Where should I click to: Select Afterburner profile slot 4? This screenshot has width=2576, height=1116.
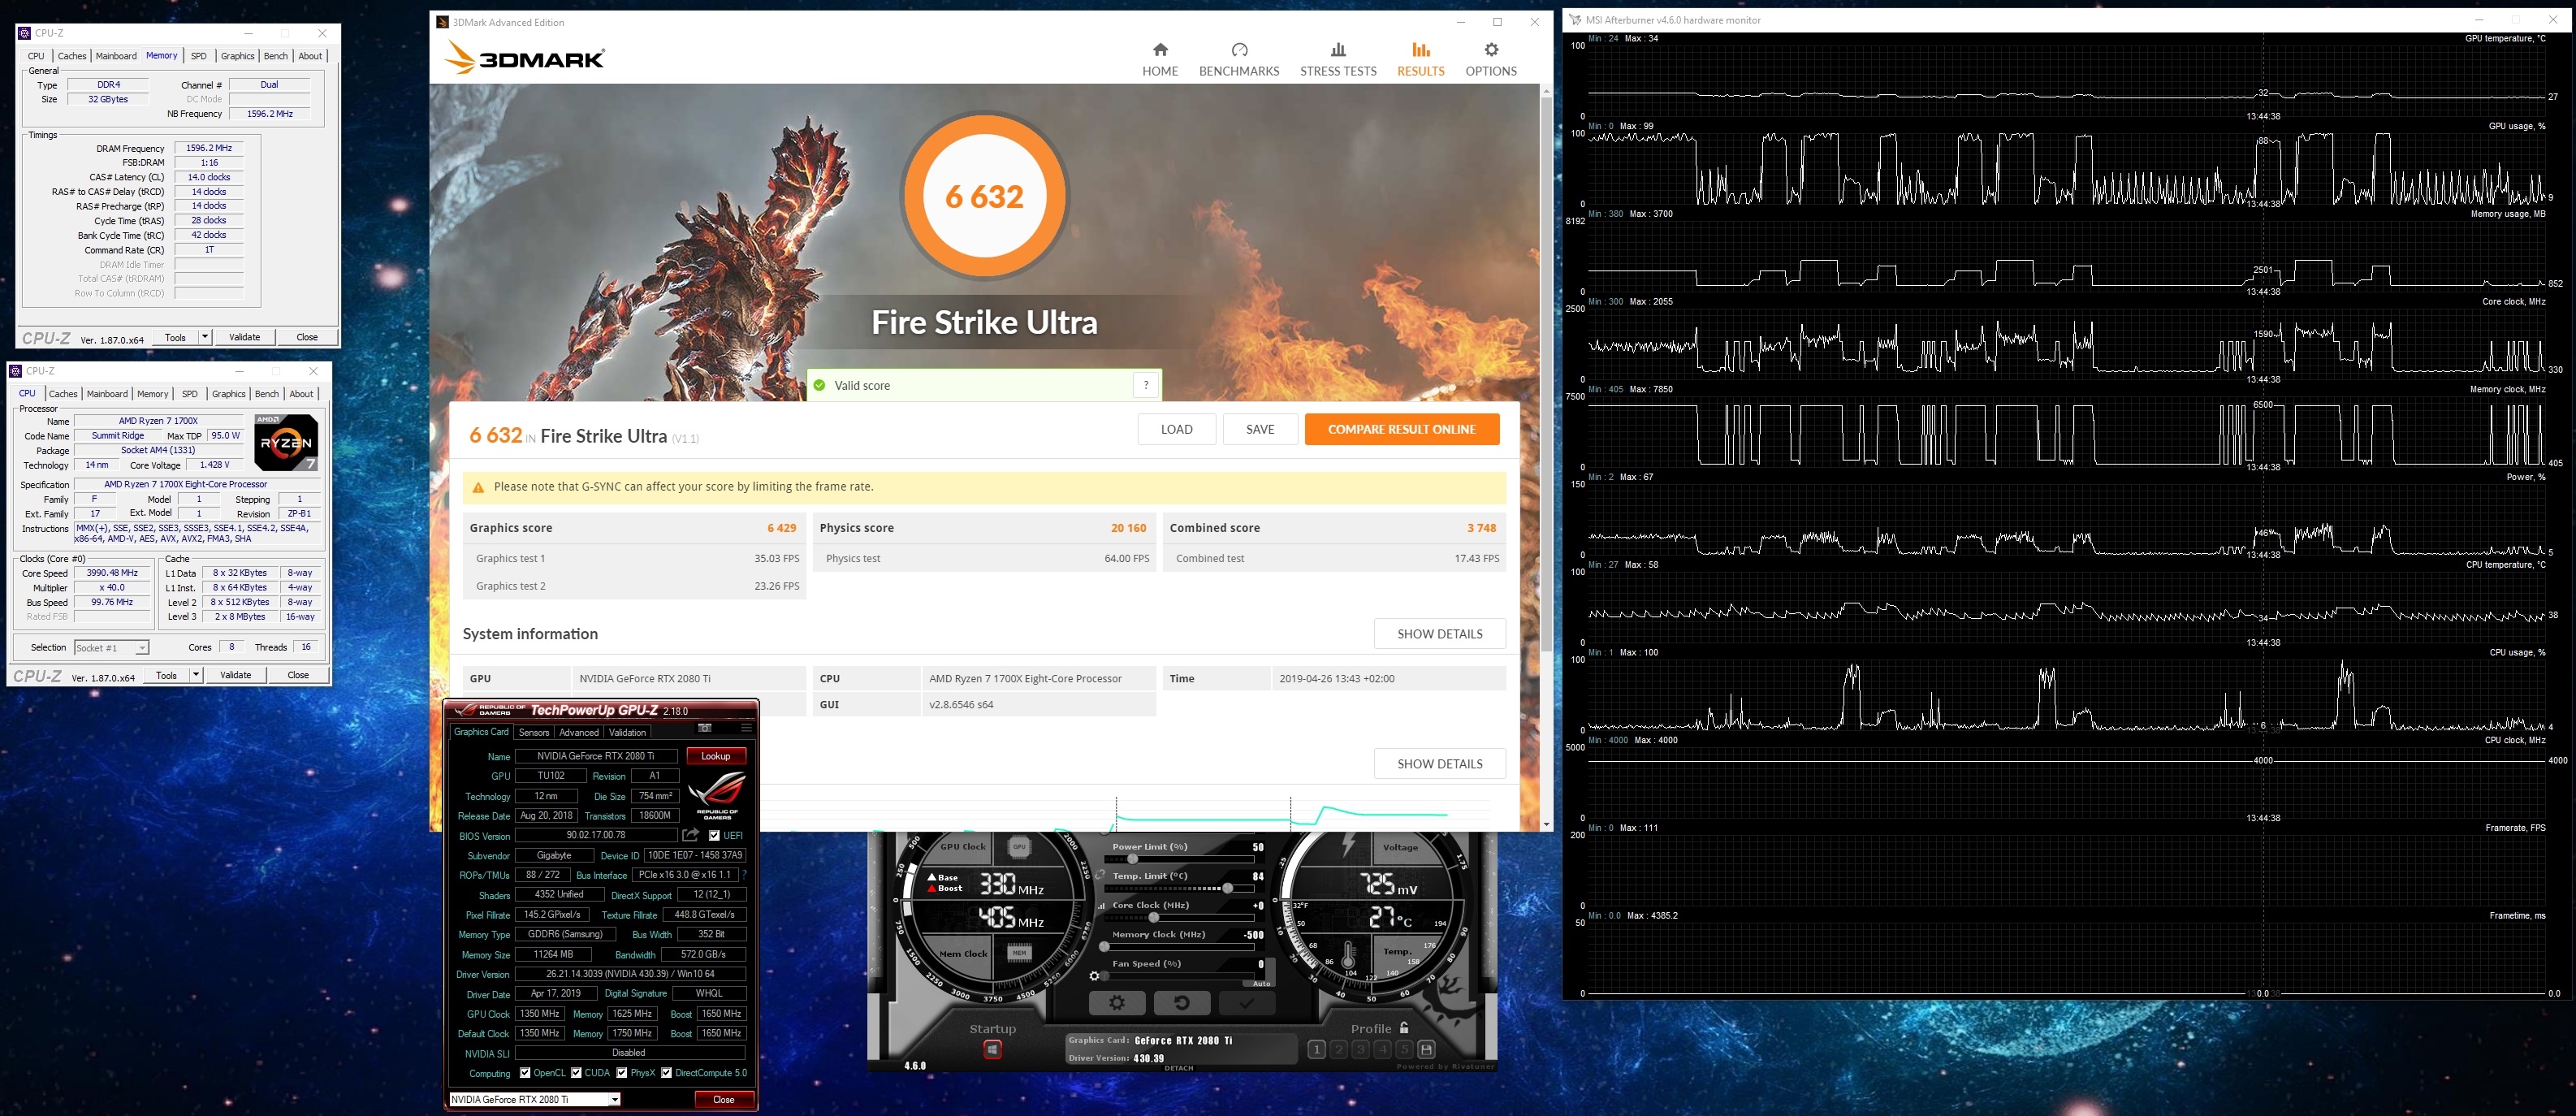coord(1383,1050)
